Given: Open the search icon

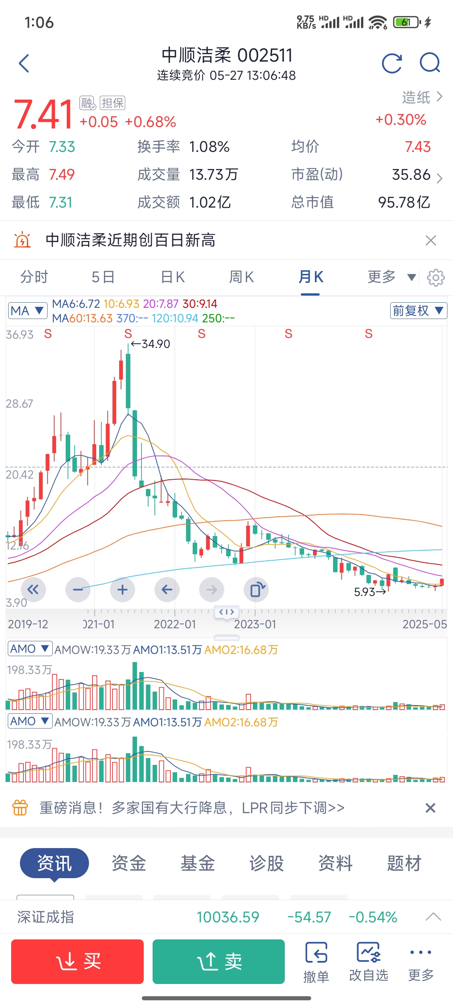Looking at the screenshot, I should pyautogui.click(x=430, y=63).
